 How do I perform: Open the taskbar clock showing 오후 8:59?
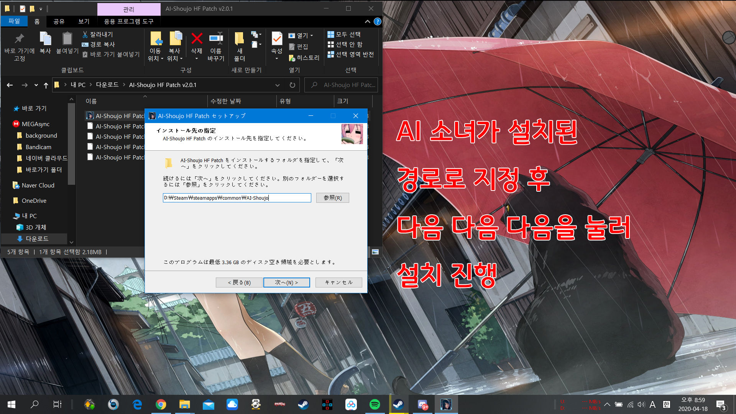693,404
